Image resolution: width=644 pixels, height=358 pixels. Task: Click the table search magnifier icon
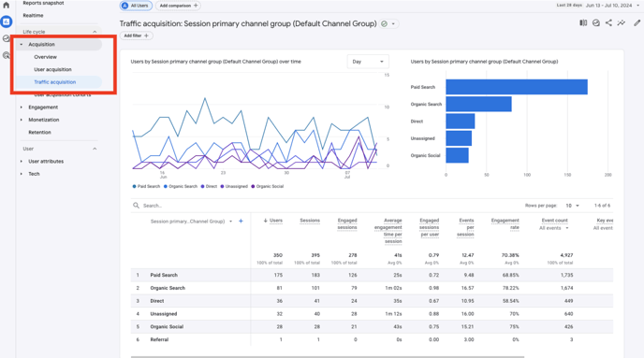(x=136, y=206)
